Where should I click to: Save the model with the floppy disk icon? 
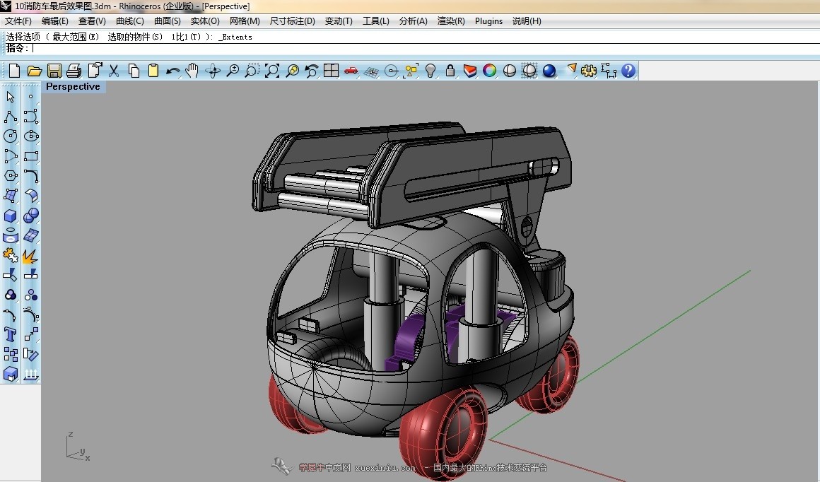pyautogui.click(x=54, y=71)
